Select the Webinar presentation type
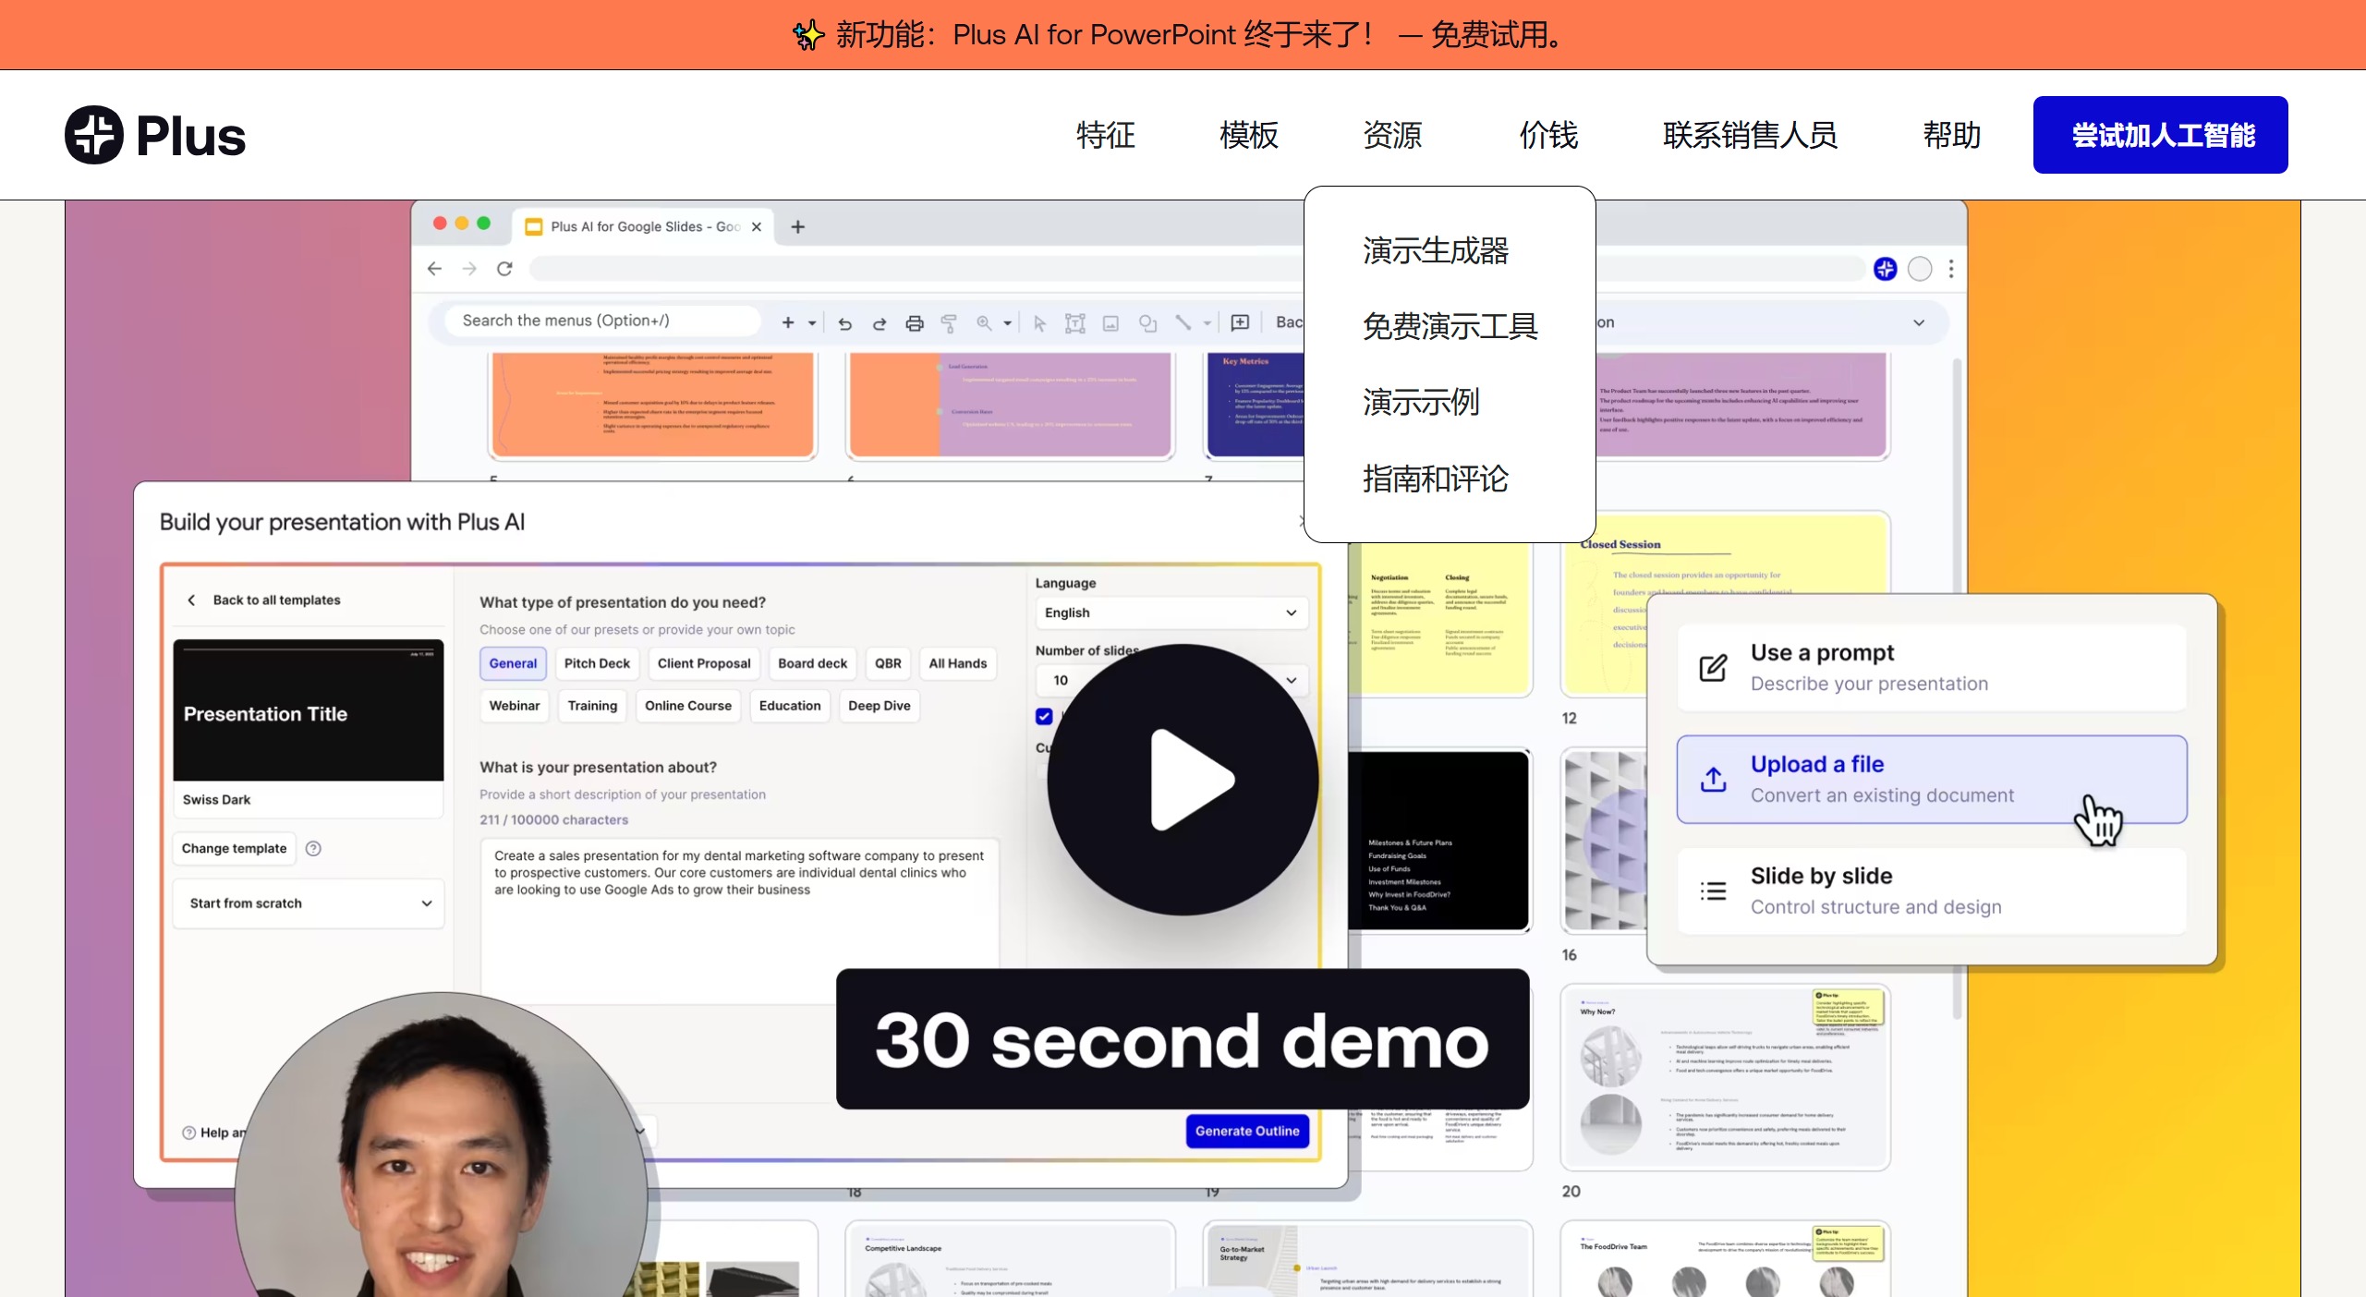The image size is (2366, 1297). coord(515,706)
